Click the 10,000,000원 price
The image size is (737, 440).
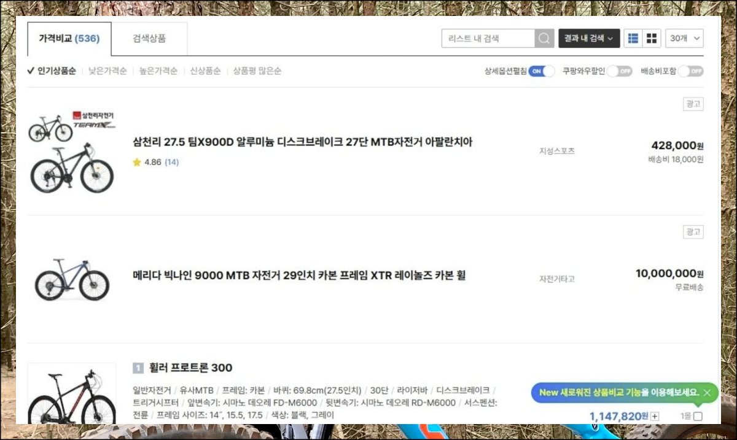[669, 274]
